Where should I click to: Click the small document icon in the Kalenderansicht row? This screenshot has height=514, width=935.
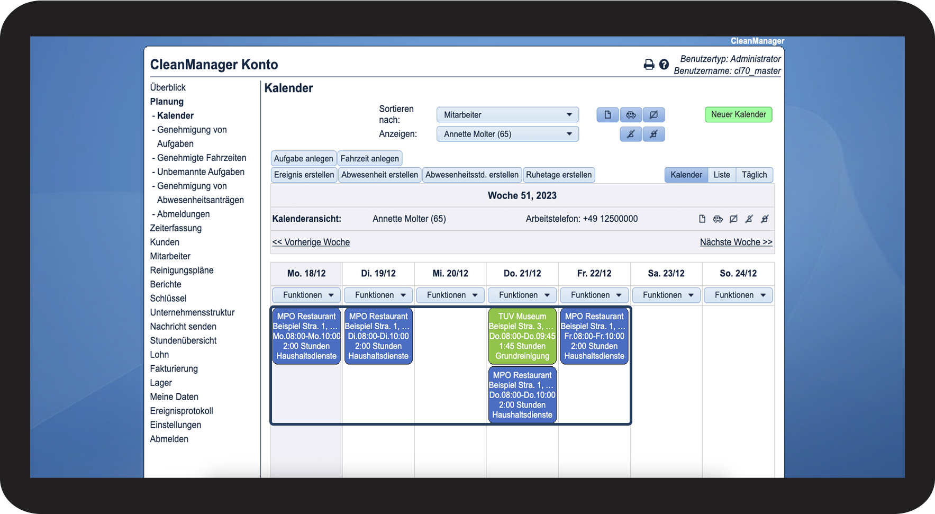tap(702, 219)
